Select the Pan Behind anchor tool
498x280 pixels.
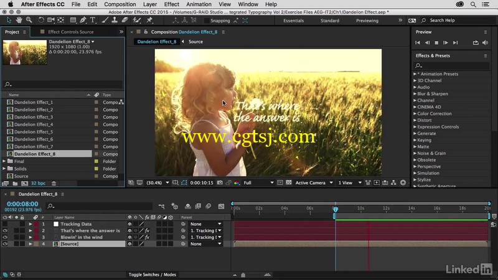60,21
